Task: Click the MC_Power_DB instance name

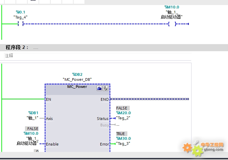Action: 77,79
